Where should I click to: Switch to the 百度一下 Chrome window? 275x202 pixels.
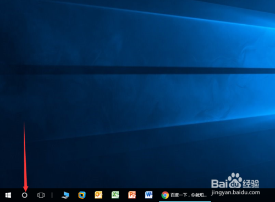(x=185, y=195)
